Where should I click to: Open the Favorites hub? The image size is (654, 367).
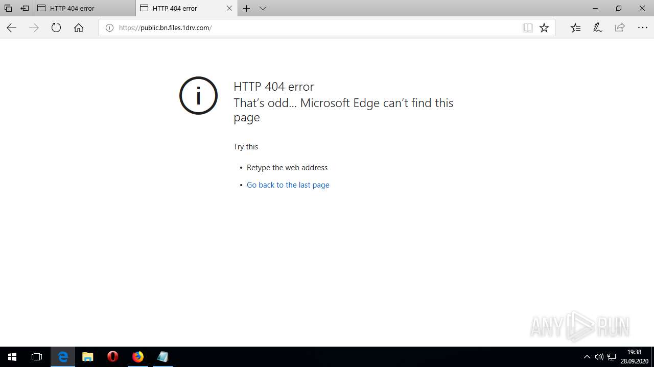pyautogui.click(x=575, y=28)
